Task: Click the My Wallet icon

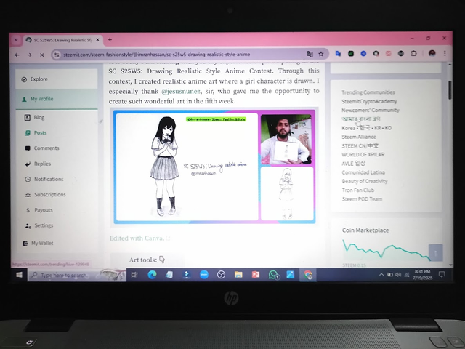Action: point(25,244)
